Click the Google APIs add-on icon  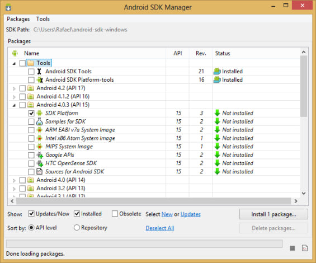[40, 155]
